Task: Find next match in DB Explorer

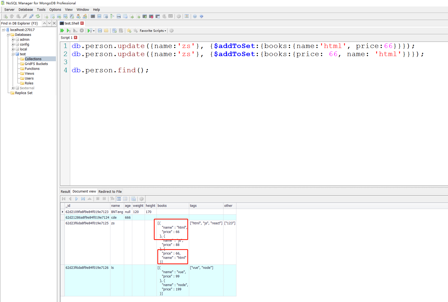Action: 49,23
